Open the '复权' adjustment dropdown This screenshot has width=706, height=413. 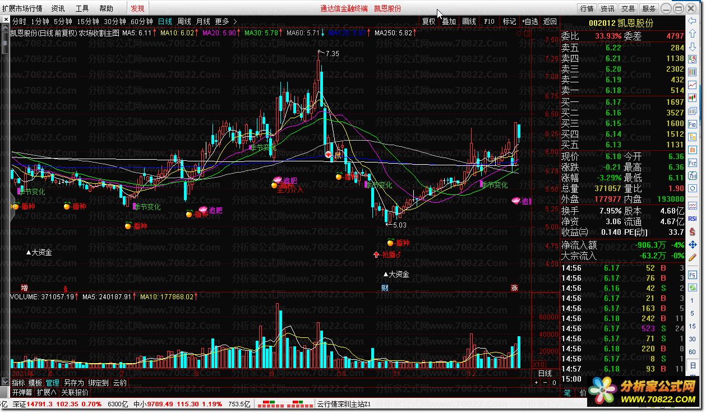click(428, 21)
